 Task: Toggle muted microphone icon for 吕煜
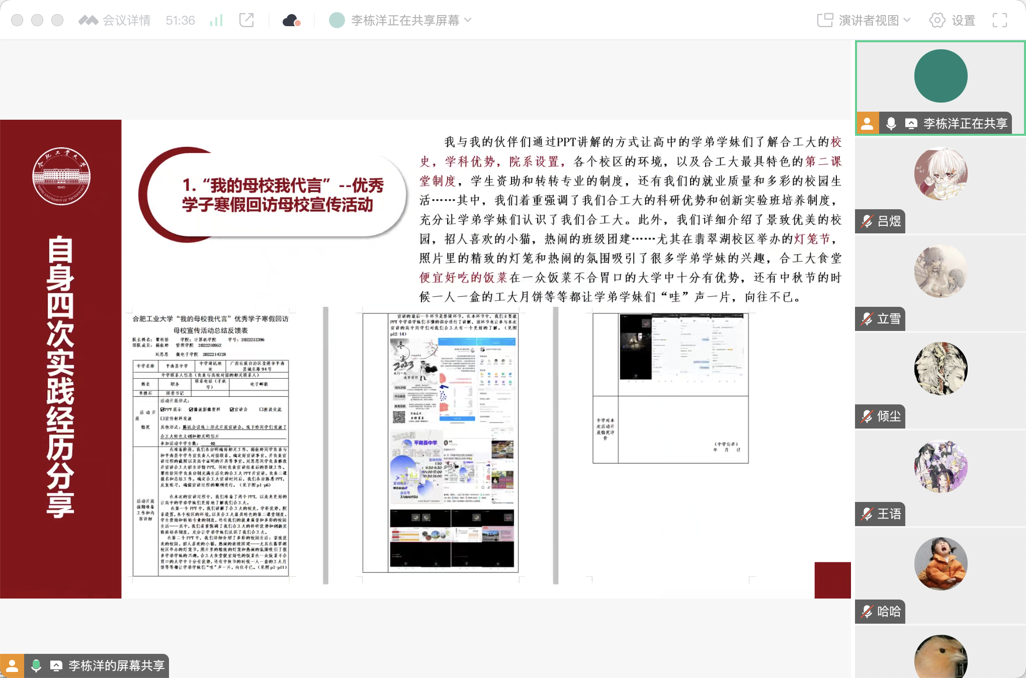coord(867,221)
